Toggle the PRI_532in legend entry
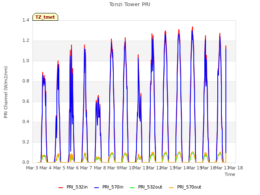Screen dimensions: 260x195 pos(73,187)
